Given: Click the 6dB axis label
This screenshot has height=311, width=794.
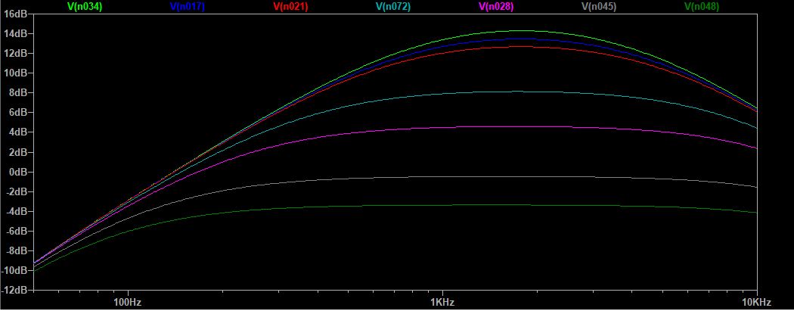Looking at the screenshot, I should point(17,113).
